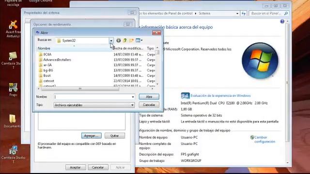Viewport: 310px width, 174px height.
Task: Click the Windows Experience Index rating icon
Action: click(x=185, y=96)
